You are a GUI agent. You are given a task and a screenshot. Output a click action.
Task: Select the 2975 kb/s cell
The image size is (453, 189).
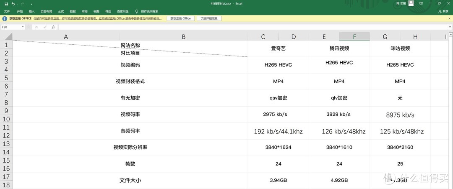coord(279,115)
